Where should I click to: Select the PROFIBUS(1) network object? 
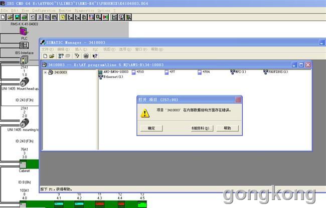coord(276,72)
